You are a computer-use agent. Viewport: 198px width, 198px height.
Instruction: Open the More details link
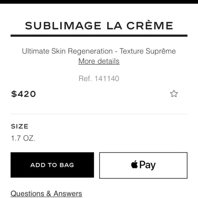point(99,61)
